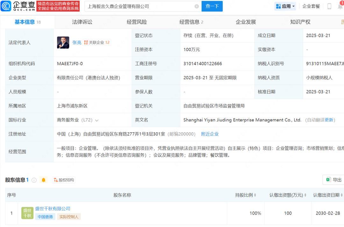Click the 盛世千秋 shareholder logo

(x=27, y=213)
